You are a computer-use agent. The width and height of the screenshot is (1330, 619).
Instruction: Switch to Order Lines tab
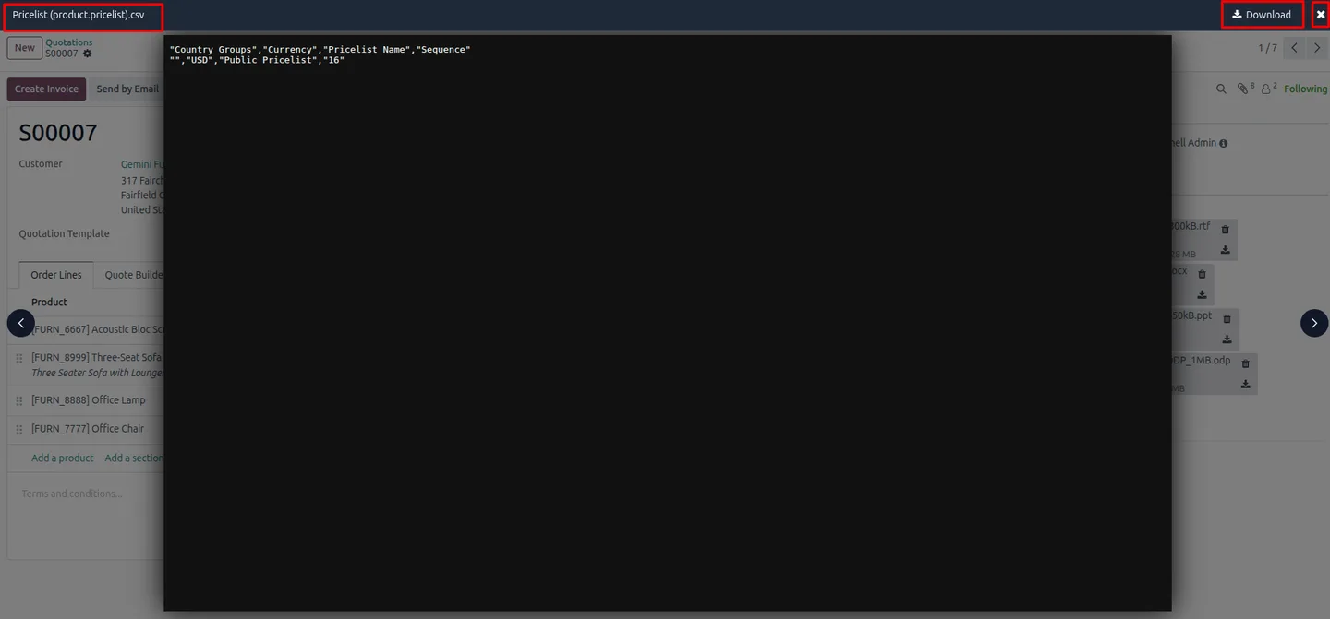click(56, 275)
